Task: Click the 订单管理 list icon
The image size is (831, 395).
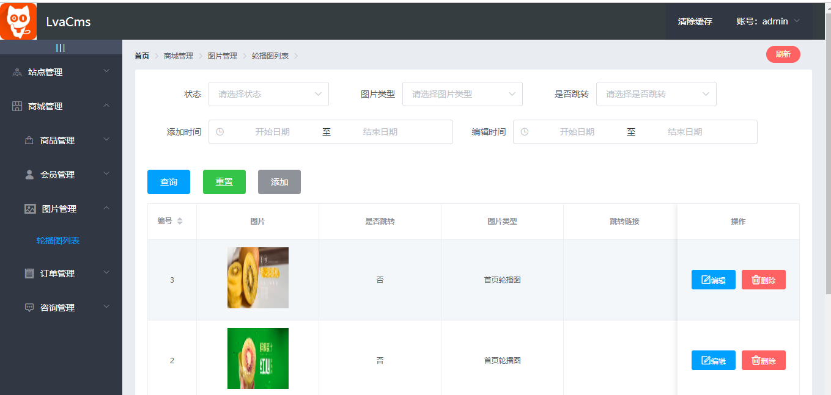Action: (29, 274)
